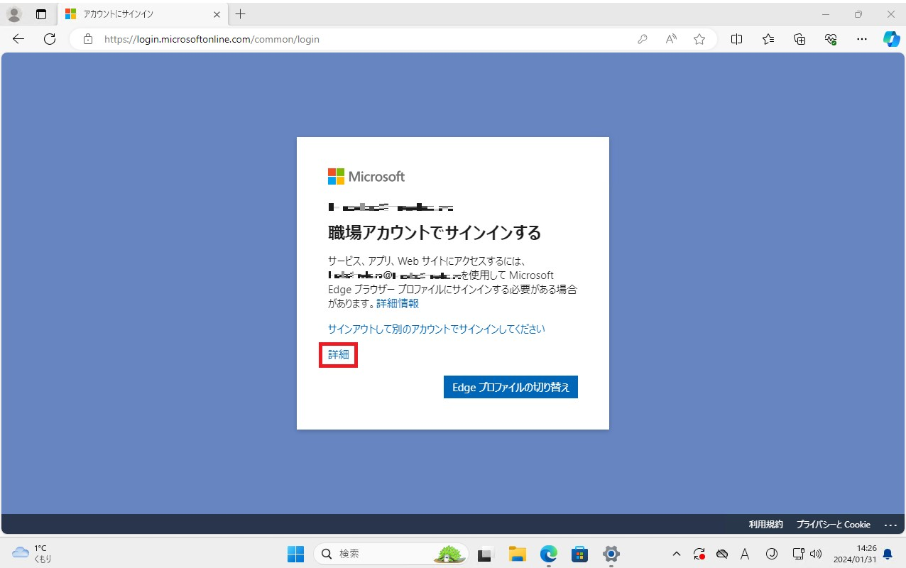Image resolution: width=906 pixels, height=568 pixels.
Task: Click サインアウトして別のアカウントでサインインしてください link
Action: click(437, 329)
